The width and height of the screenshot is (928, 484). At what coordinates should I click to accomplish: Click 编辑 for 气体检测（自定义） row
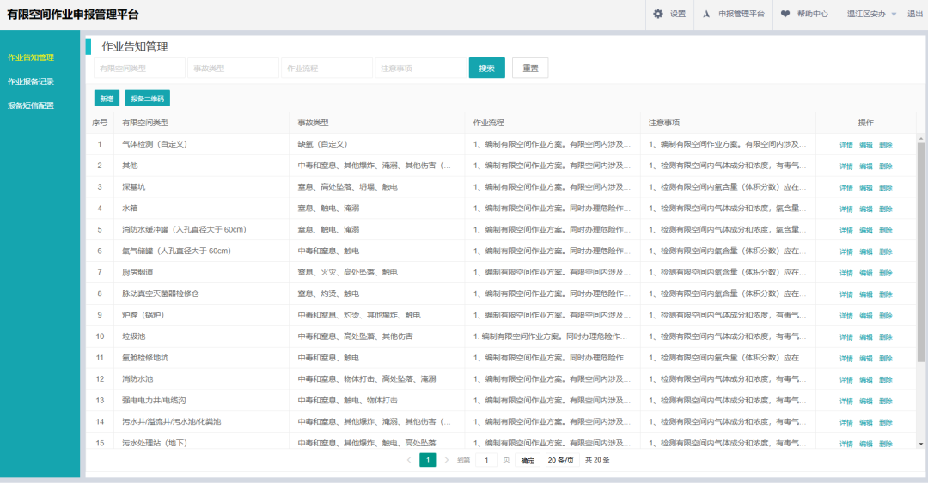(x=865, y=145)
